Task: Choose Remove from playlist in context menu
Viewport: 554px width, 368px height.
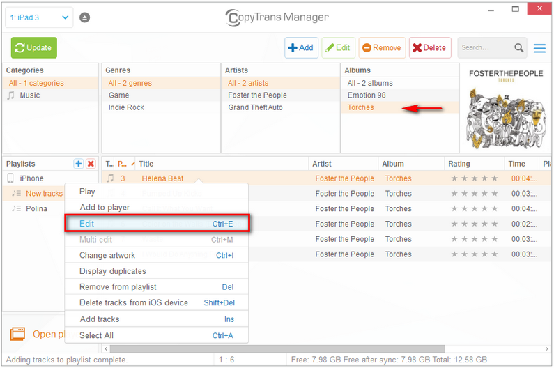Action: pos(157,287)
